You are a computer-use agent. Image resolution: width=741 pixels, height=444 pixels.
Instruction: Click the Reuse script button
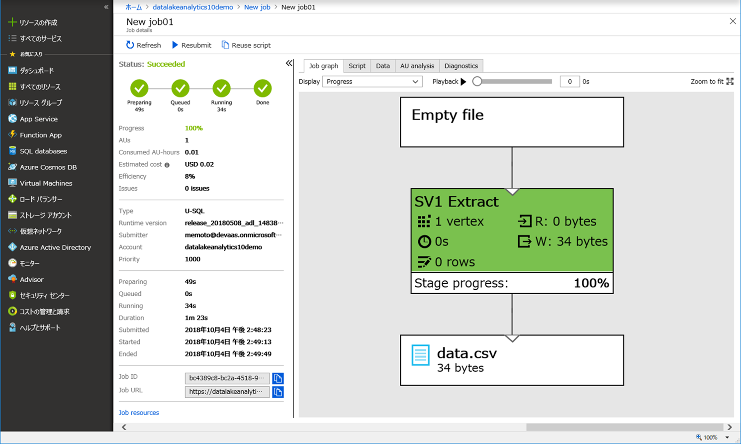(x=246, y=45)
